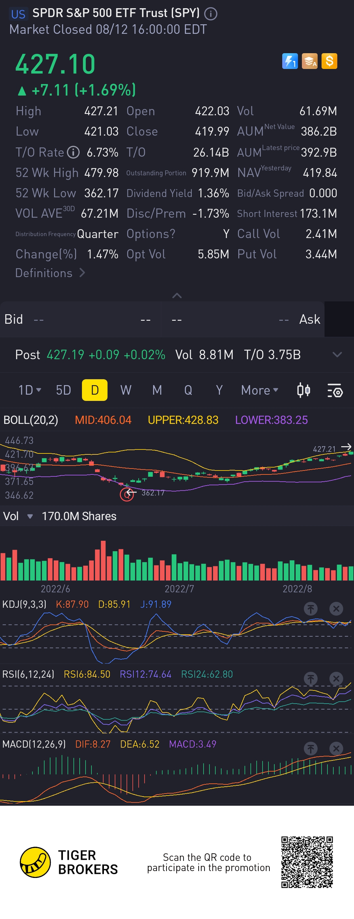The width and height of the screenshot is (354, 919).
Task: Tap the NAV Yesterday value 419.84
Action: pyautogui.click(x=320, y=173)
